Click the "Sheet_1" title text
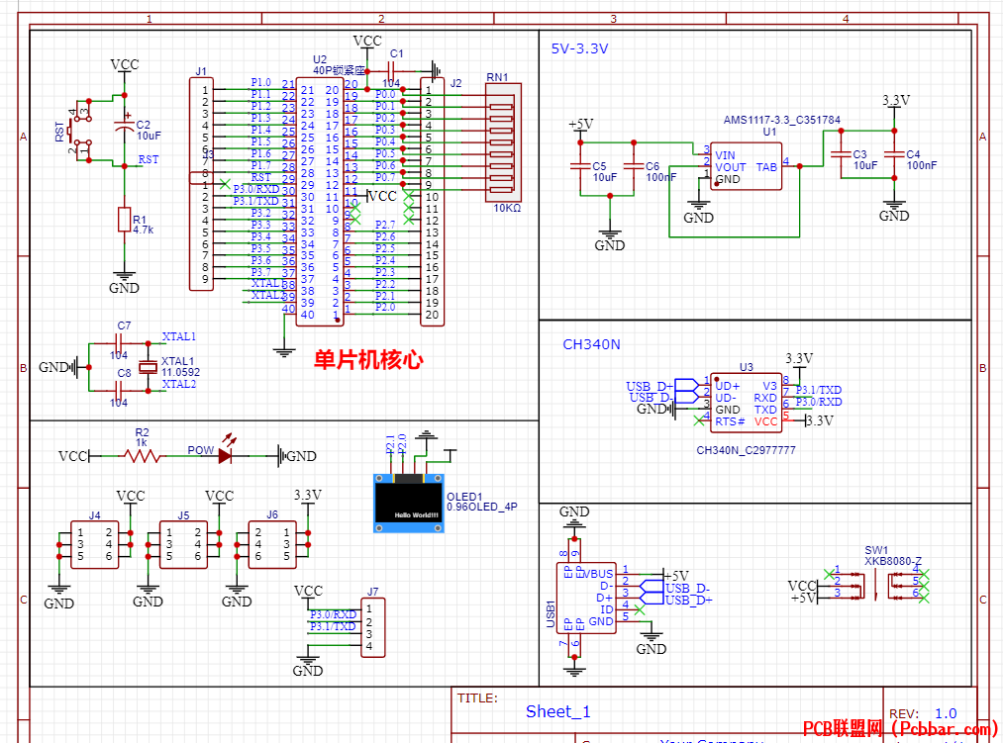The width and height of the screenshot is (1003, 743). tap(557, 711)
